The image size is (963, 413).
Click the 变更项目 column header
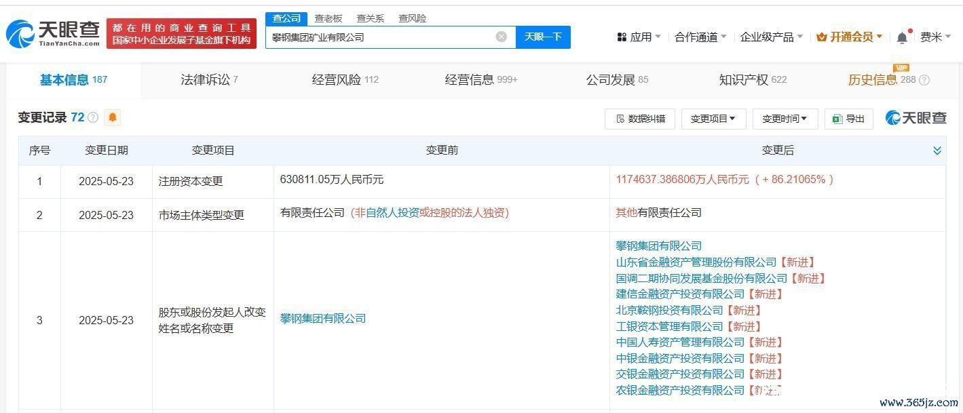213,151
